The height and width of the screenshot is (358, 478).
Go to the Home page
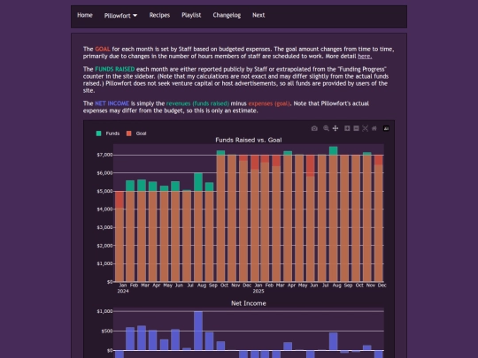tap(85, 15)
